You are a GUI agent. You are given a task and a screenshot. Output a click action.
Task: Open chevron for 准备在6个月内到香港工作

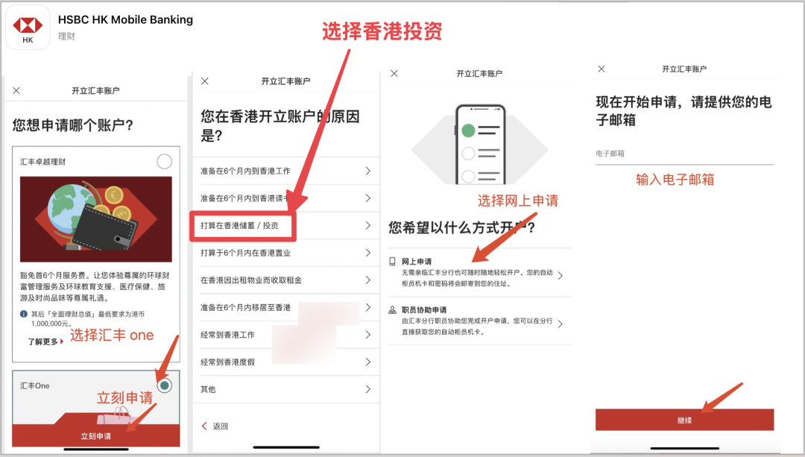tap(368, 171)
